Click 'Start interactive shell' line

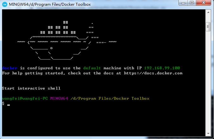point(31,88)
